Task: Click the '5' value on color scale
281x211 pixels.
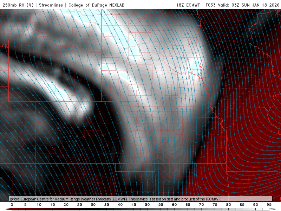Action: click(25, 205)
